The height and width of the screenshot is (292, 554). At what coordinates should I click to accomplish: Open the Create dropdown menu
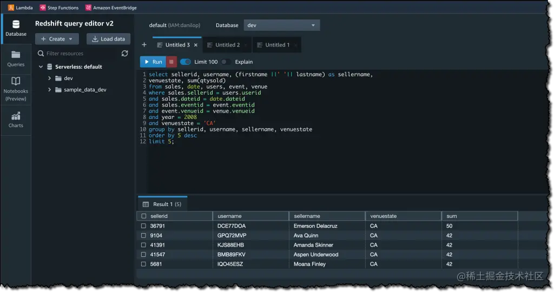57,39
